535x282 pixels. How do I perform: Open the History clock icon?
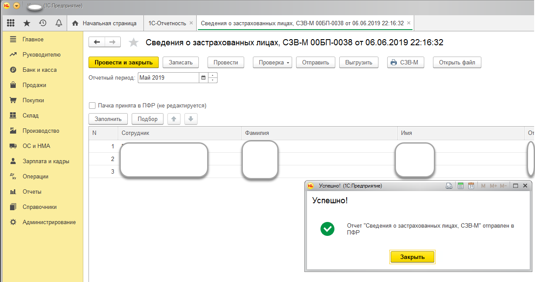click(42, 23)
